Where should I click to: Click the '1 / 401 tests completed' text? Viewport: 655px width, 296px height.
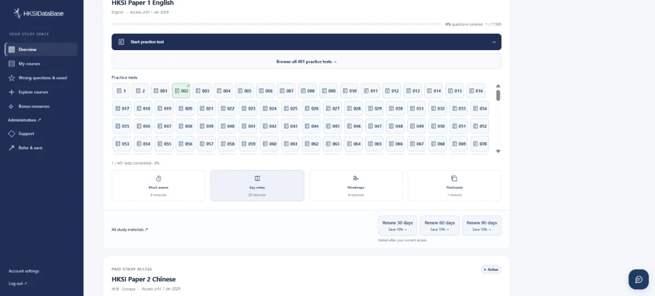coord(135,163)
